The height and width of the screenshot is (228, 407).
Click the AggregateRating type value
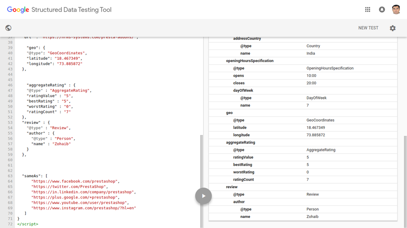point(321,150)
